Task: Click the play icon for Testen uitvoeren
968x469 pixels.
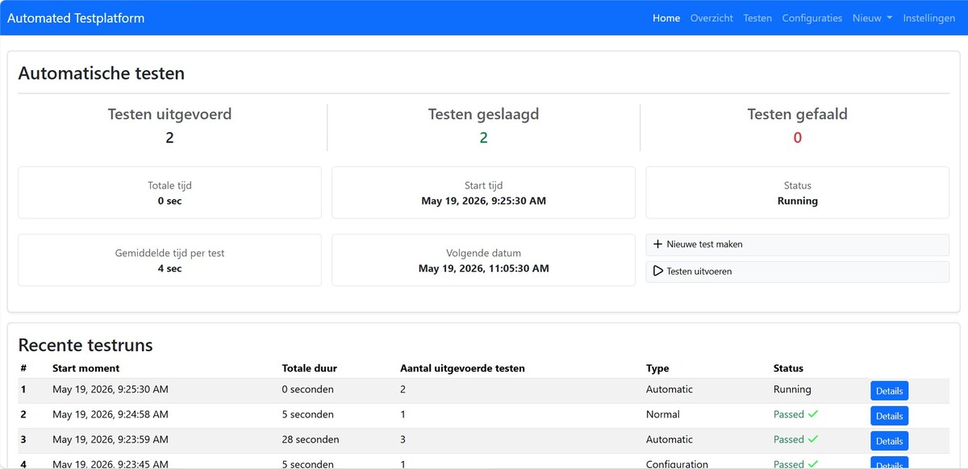Action: (657, 272)
